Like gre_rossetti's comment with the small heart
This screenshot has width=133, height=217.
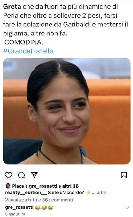127,207
